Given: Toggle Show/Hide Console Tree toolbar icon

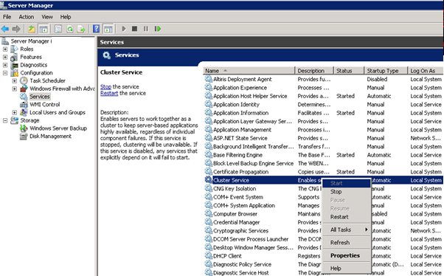Looking at the screenshot, I should pos(44,29).
